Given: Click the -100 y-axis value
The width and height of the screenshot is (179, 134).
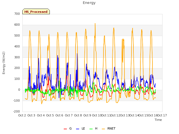Looking at the screenshot, I should coord(17,100).
